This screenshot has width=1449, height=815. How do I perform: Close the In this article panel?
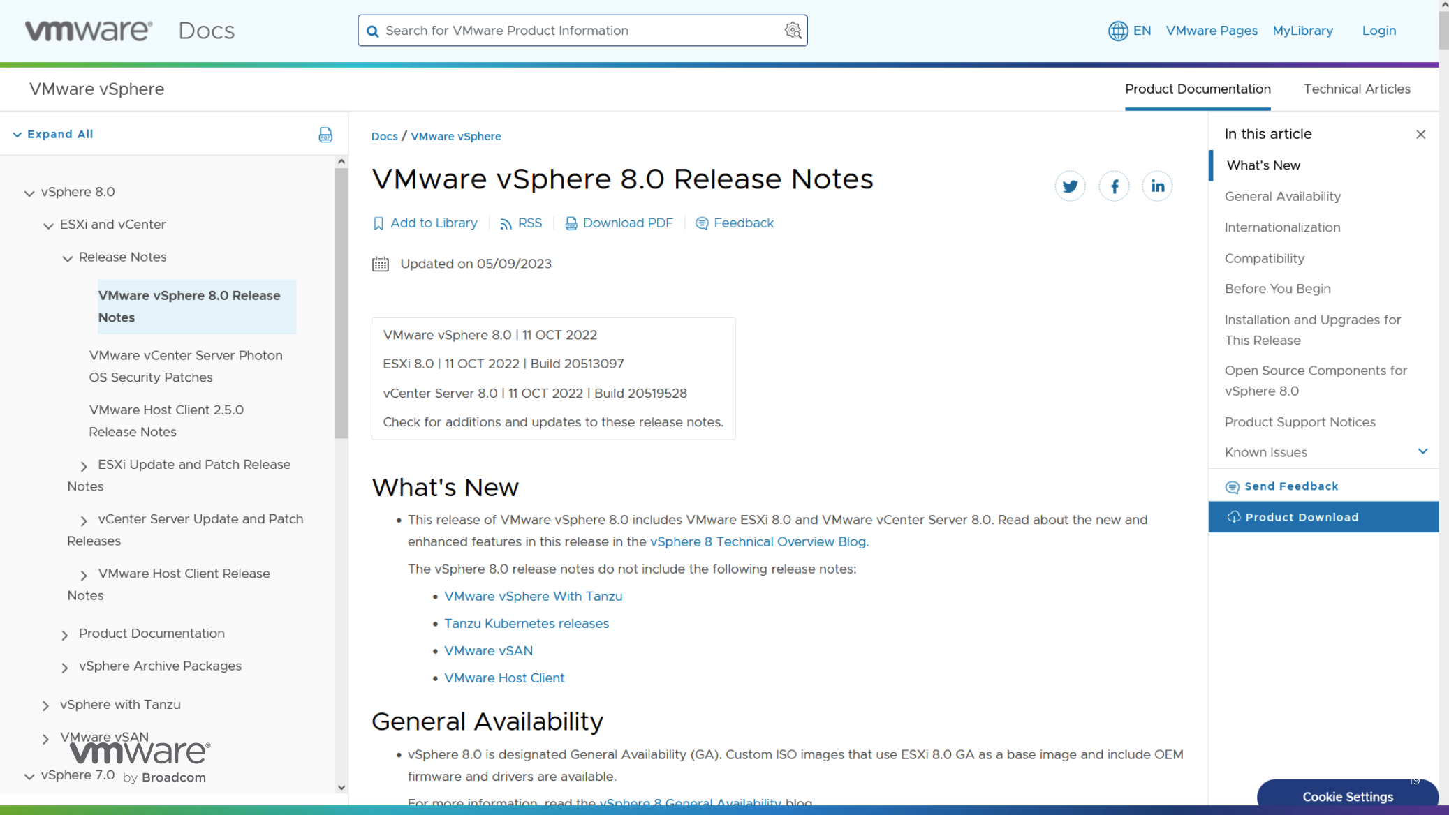tap(1420, 134)
